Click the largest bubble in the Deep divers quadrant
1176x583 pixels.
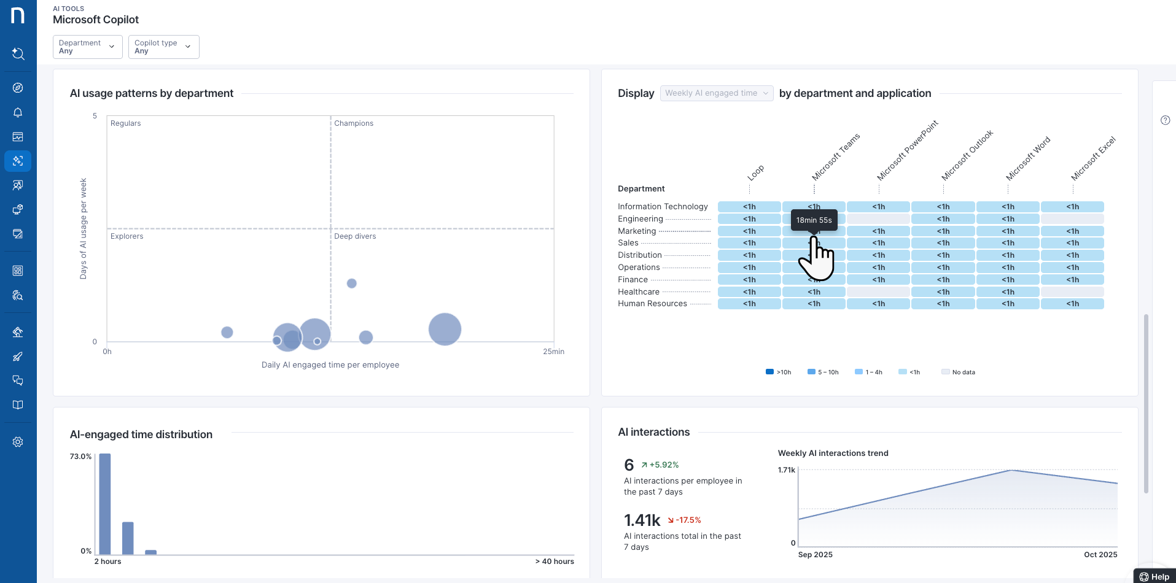tap(445, 329)
